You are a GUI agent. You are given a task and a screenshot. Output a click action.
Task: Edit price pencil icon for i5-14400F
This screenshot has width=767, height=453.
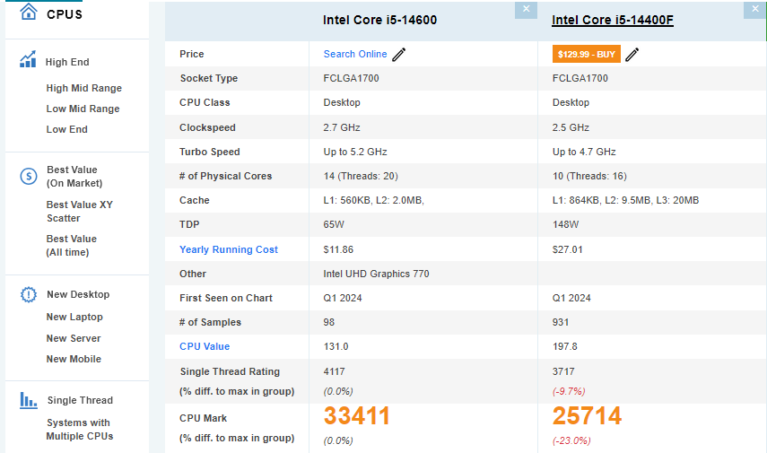[x=632, y=55]
